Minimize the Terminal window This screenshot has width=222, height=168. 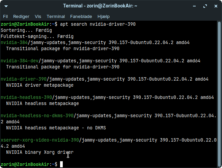[x=194, y=6]
